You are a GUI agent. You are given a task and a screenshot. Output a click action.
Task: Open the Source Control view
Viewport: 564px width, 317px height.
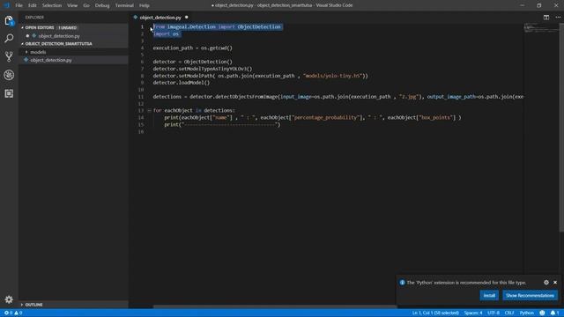(x=9, y=56)
